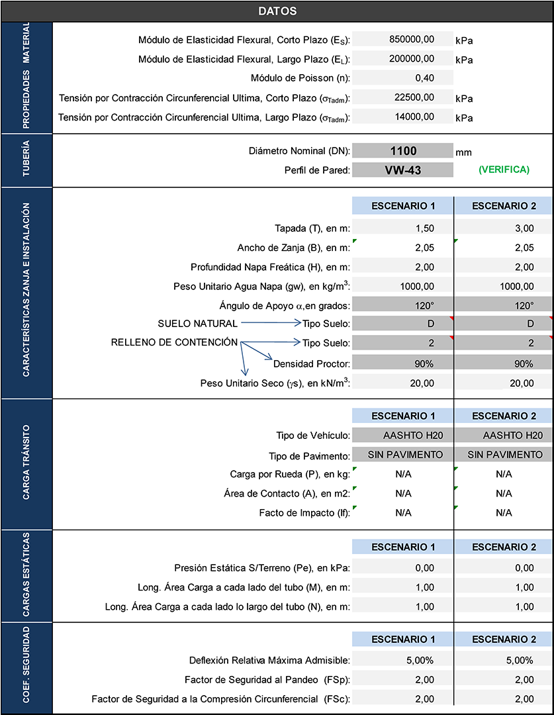
Task: Click Relleno de Contención Tipo Suelo, Escenario 2
Action: pos(504,344)
